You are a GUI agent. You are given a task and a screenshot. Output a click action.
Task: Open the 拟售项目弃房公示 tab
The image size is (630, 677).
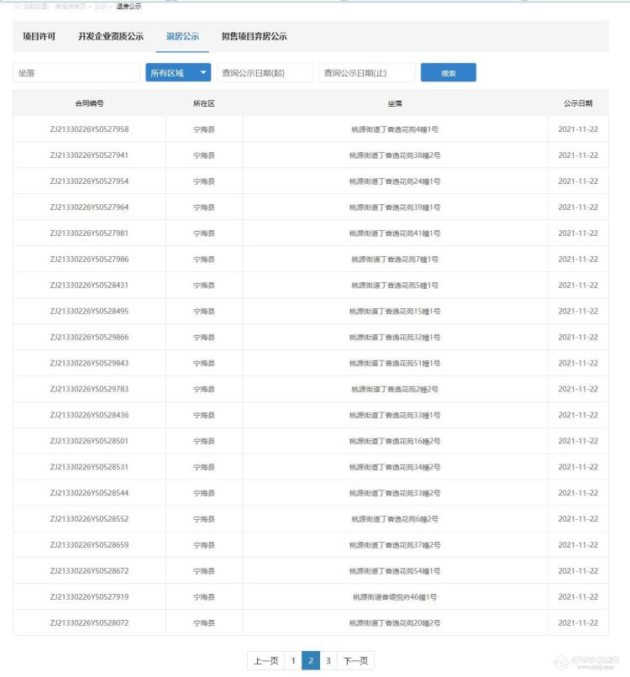click(x=254, y=37)
